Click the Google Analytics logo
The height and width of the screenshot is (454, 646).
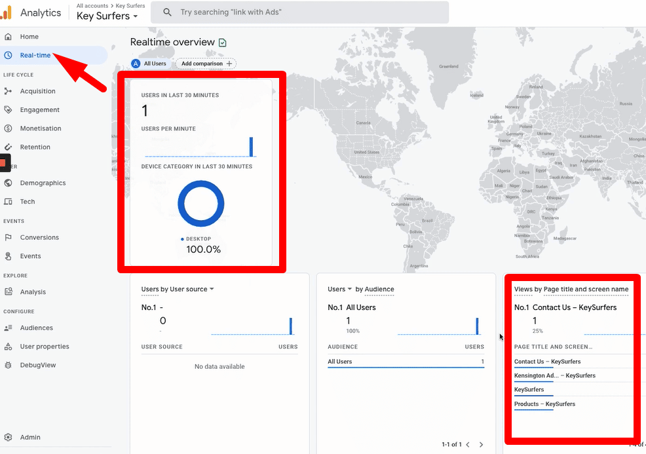[6, 12]
